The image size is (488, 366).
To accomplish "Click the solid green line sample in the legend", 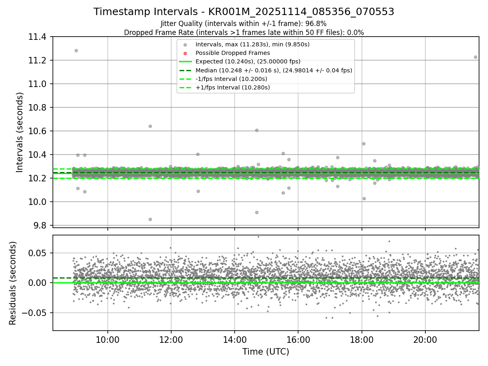I will click(x=185, y=62).
